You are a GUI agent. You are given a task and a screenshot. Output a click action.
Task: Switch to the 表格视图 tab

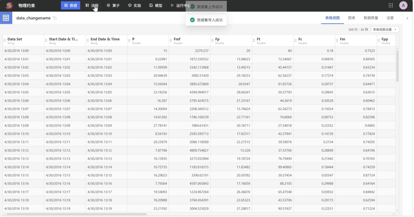click(x=332, y=18)
